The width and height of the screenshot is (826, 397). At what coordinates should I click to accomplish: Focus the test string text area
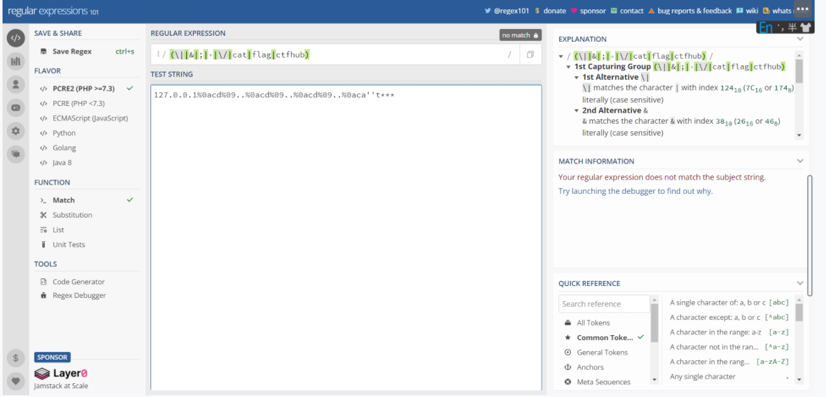tap(346, 238)
